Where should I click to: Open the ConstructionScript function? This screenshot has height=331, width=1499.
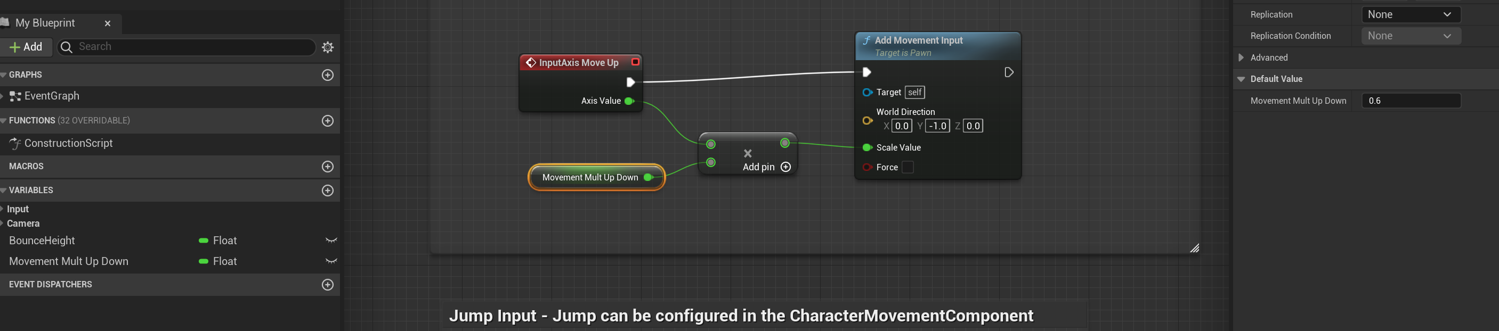68,144
